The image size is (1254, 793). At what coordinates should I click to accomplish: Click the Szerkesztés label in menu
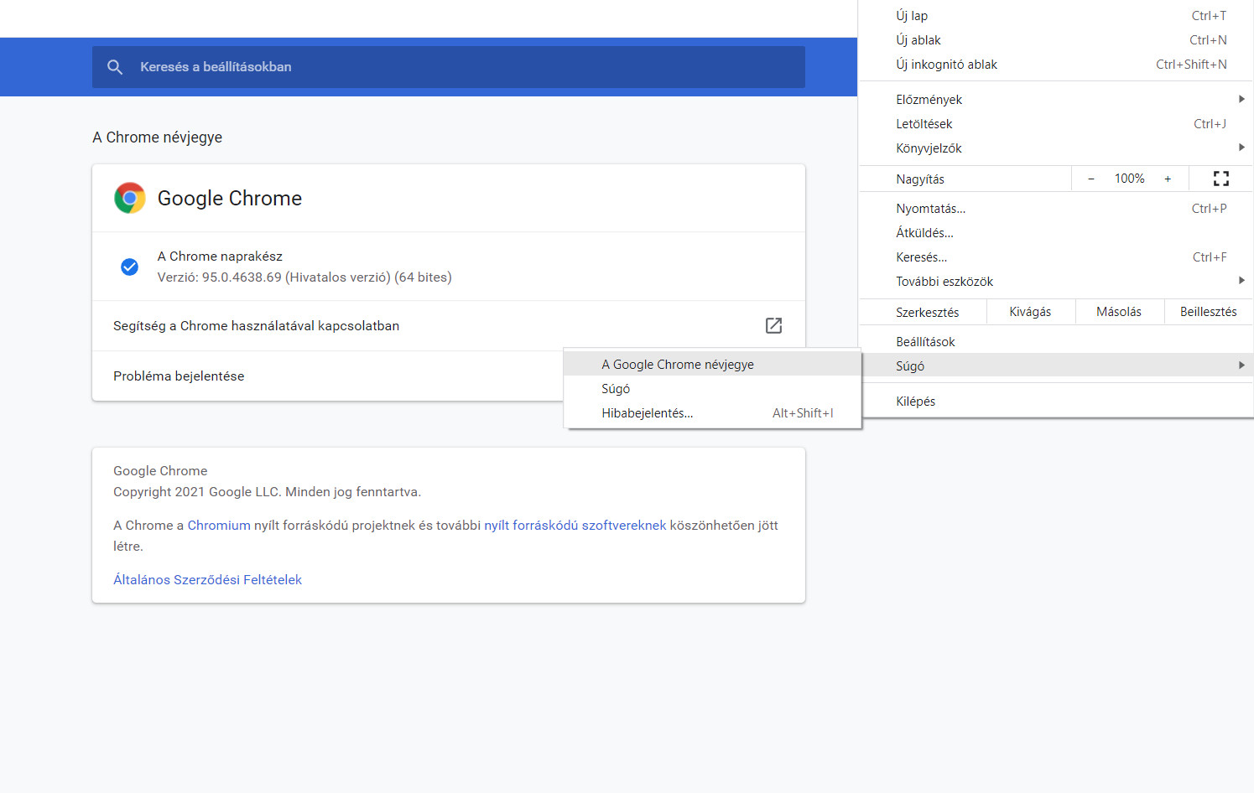(x=927, y=313)
